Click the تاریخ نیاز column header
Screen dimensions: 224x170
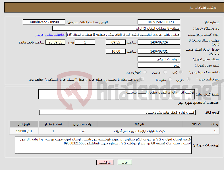pos(24,124)
